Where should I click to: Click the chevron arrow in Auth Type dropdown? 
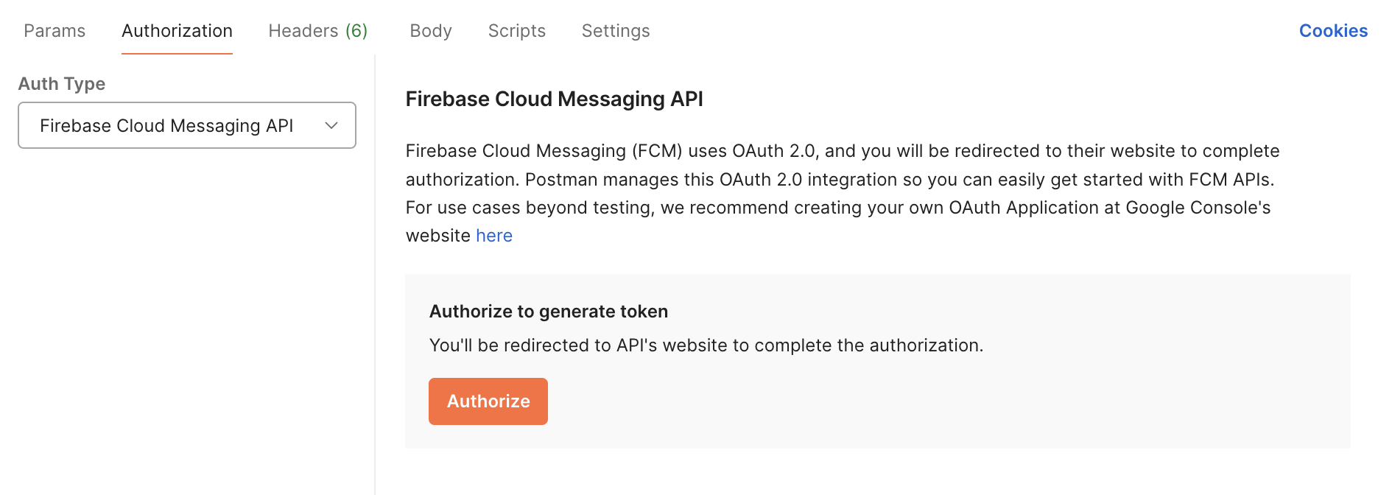pos(331,125)
